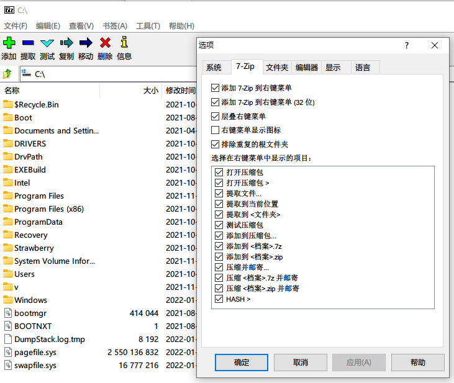Image resolution: width=454 pixels, height=383 pixels.
Task: Click the red Delete (删除) X icon
Action: tap(105, 43)
